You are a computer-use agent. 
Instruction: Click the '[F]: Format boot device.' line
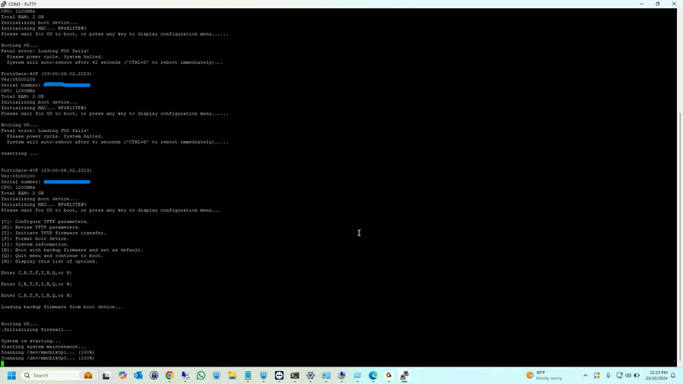(35, 238)
